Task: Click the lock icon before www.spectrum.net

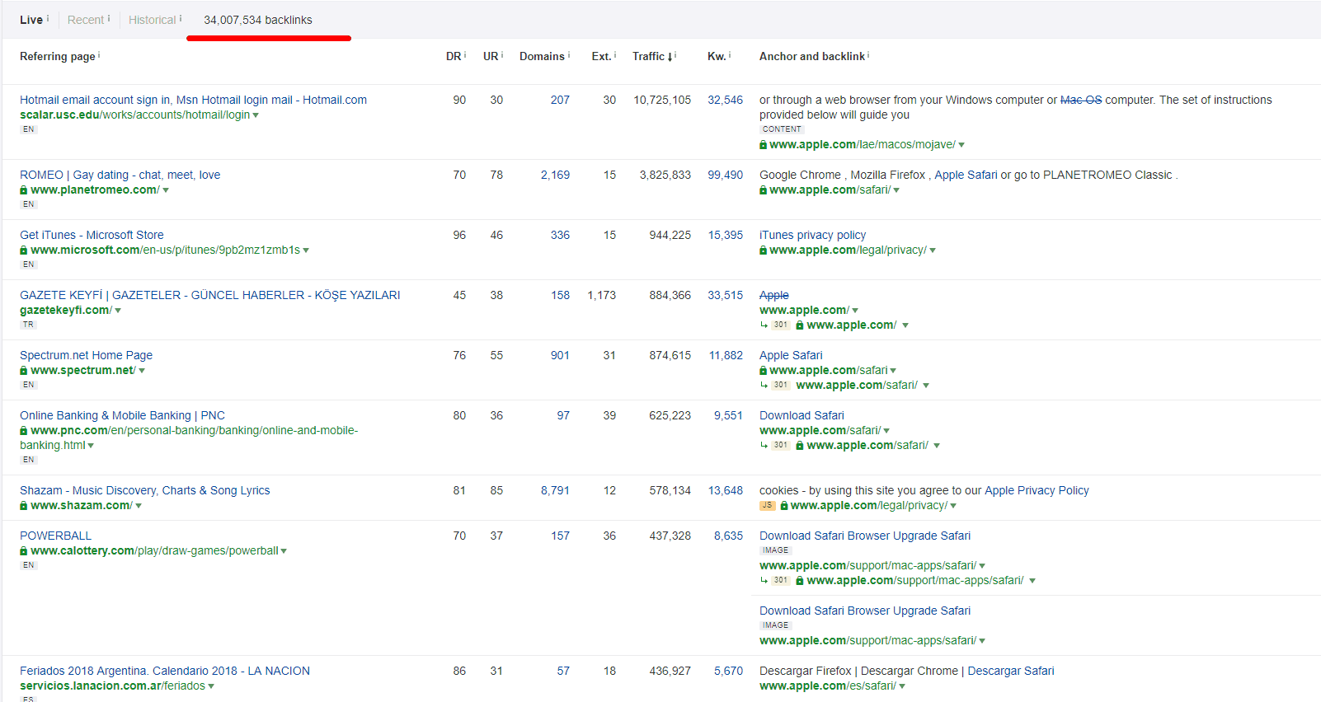Action: click(24, 371)
